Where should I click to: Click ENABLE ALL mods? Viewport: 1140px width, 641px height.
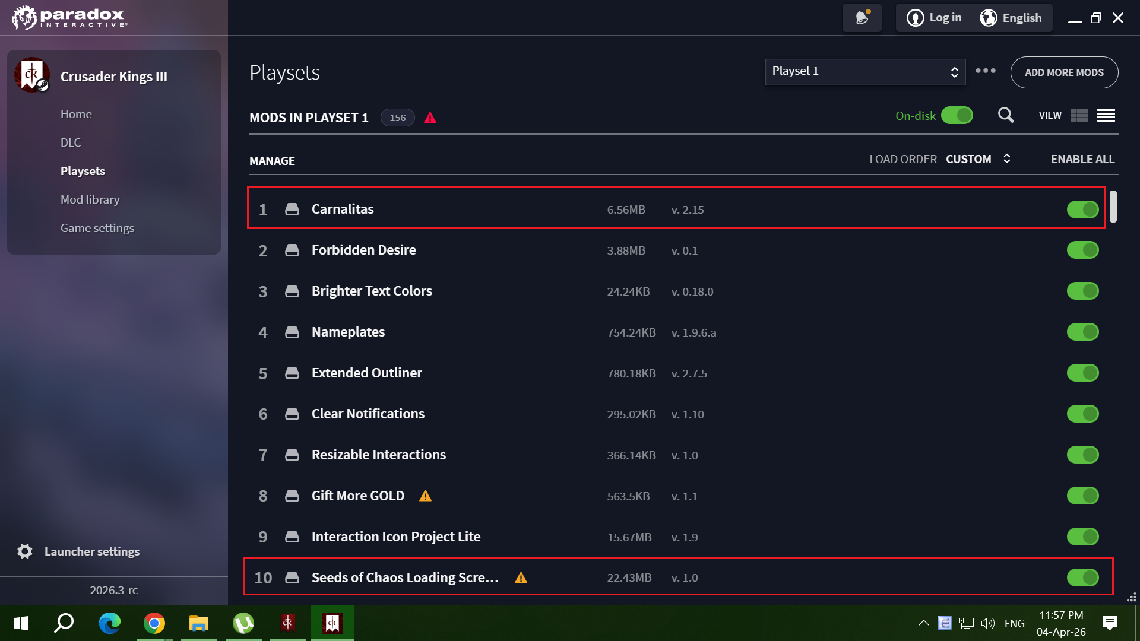[1082, 159]
